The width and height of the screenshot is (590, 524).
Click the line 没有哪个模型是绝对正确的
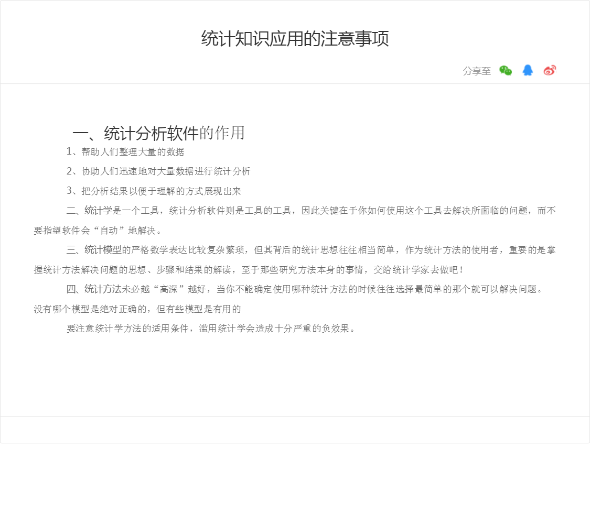(137, 309)
